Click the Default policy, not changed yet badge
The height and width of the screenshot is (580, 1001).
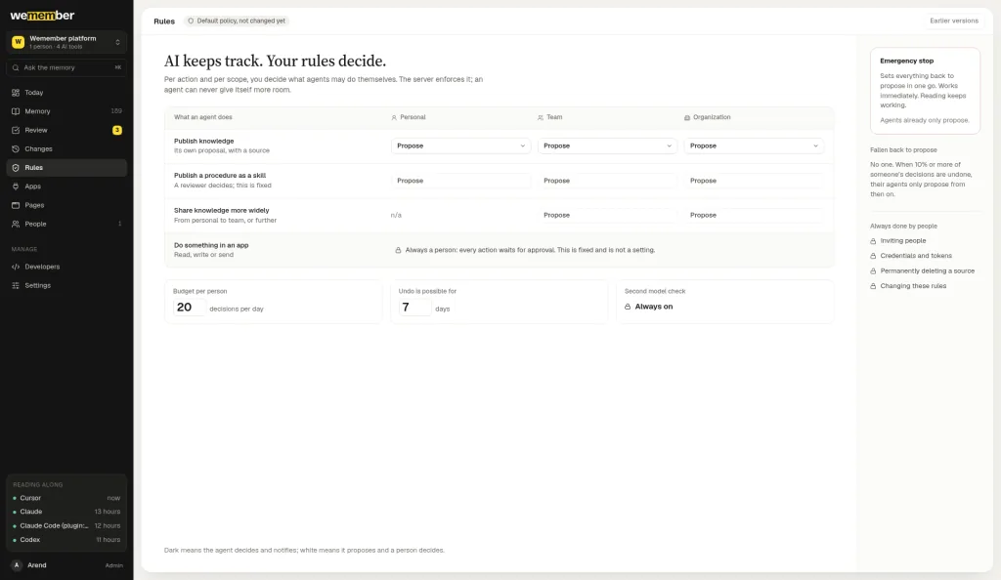tap(237, 21)
